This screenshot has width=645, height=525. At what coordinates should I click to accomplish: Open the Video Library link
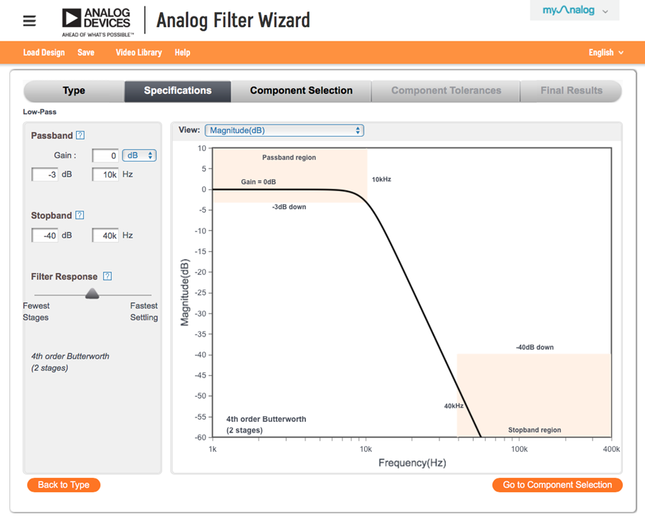click(139, 52)
